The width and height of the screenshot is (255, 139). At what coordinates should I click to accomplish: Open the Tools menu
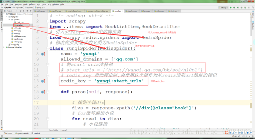[44, 4]
